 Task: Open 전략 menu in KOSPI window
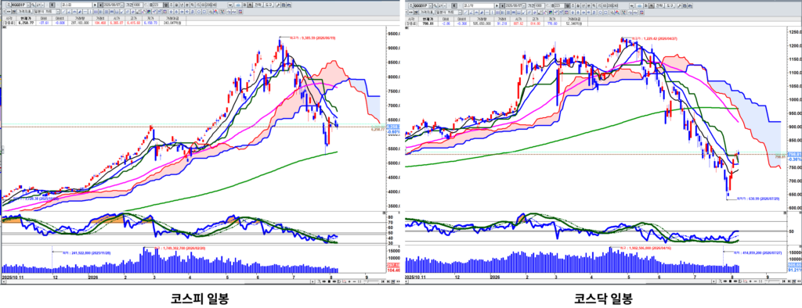coord(258,5)
